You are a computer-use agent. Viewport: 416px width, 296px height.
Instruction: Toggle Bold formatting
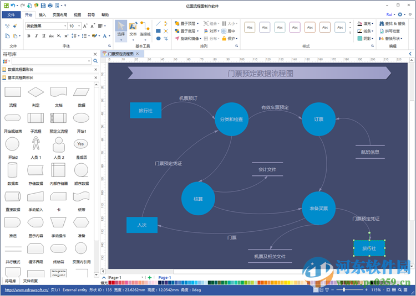[29, 36]
